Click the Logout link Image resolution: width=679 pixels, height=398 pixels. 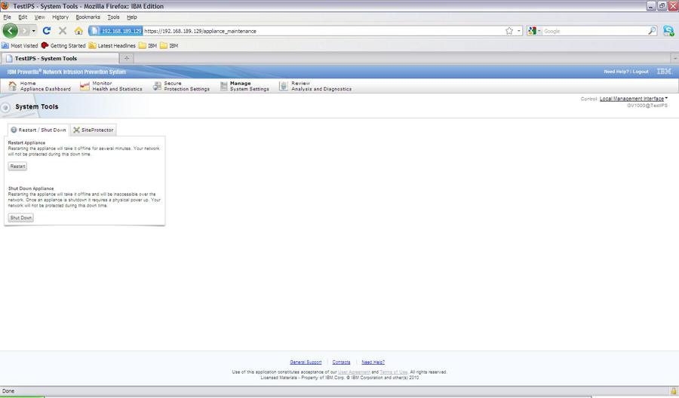641,72
